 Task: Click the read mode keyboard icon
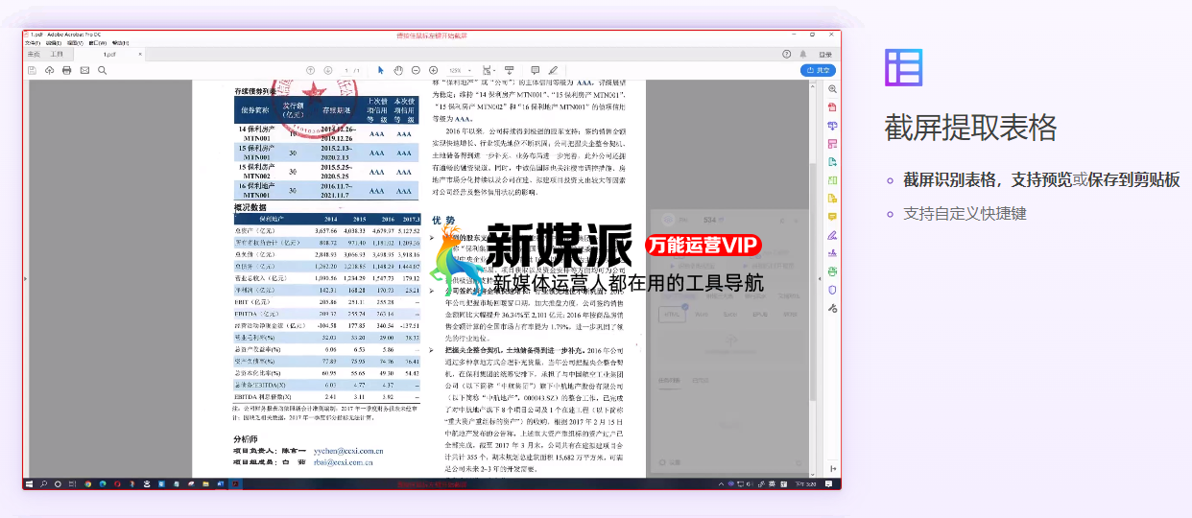[x=509, y=70]
